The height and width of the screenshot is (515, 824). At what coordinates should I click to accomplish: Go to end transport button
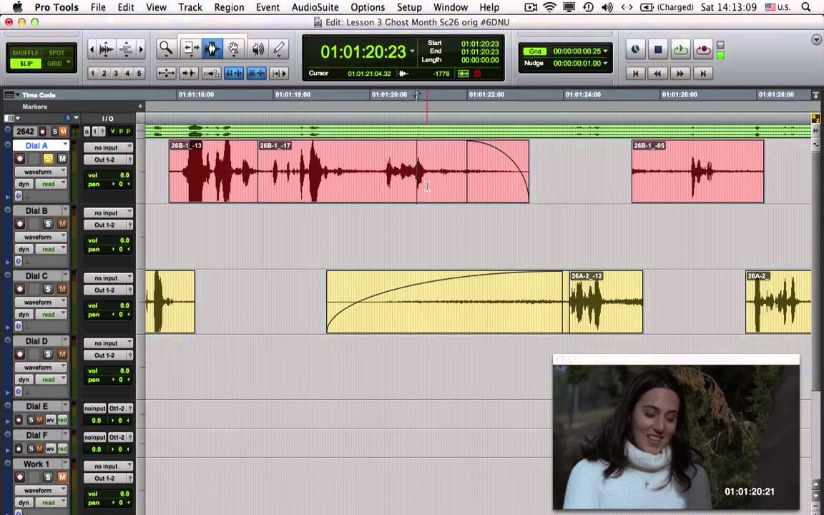click(703, 74)
